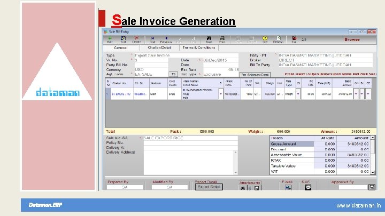Image resolution: width=385 pixels, height=216 pixels.
Task: Click the Date field 08/Dec/2015
Action: coord(220,60)
